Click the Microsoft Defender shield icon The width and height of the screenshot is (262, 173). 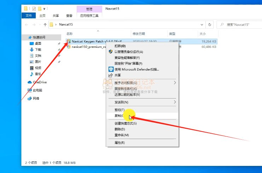111,69
